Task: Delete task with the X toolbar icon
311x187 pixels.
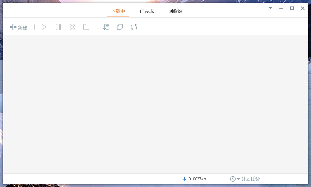Action: click(x=72, y=27)
